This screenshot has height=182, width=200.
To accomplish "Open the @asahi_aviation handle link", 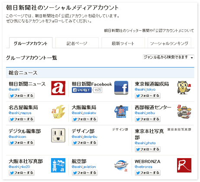I will click(x=84, y=167).
